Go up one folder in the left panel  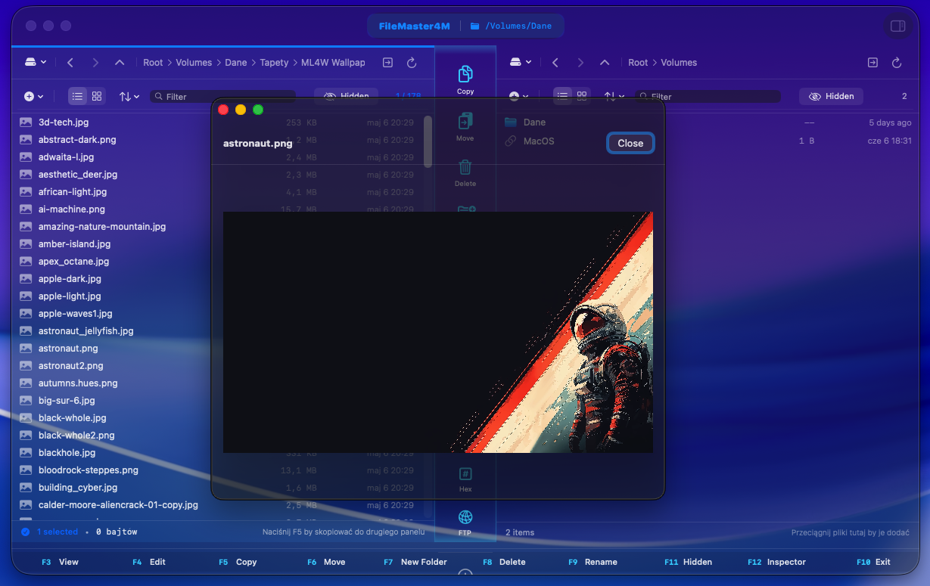(x=120, y=63)
